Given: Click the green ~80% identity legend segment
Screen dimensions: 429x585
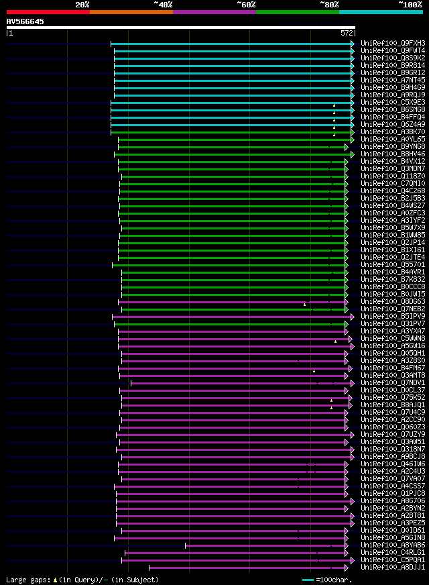Looking at the screenshot, I should [298, 12].
